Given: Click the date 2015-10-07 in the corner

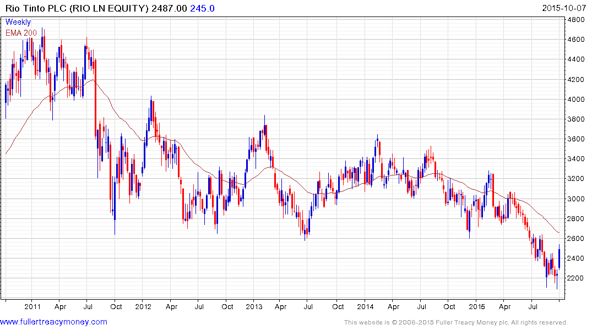Looking at the screenshot, I should [564, 8].
